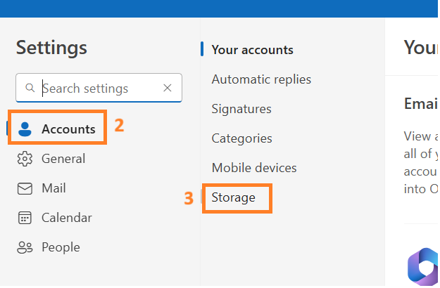Image resolution: width=440 pixels, height=288 pixels.
Task: Click the Settings heading text
Action: [x=51, y=48]
